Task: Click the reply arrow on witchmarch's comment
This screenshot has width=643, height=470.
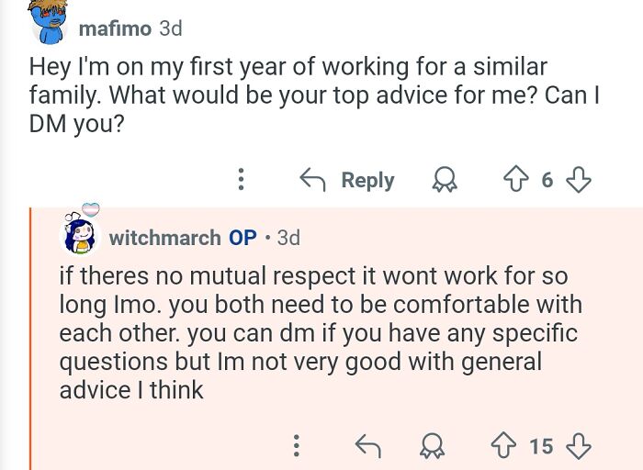Action: tap(367, 446)
